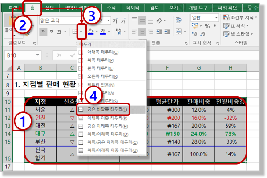Click the increase decimal icon
Image resolution: width=267 pixels, height=178 pixels.
click(194, 34)
